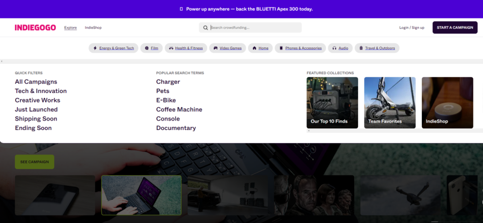Collapse the Explore dropdown menu
This screenshot has width=483, height=223.
(70, 28)
